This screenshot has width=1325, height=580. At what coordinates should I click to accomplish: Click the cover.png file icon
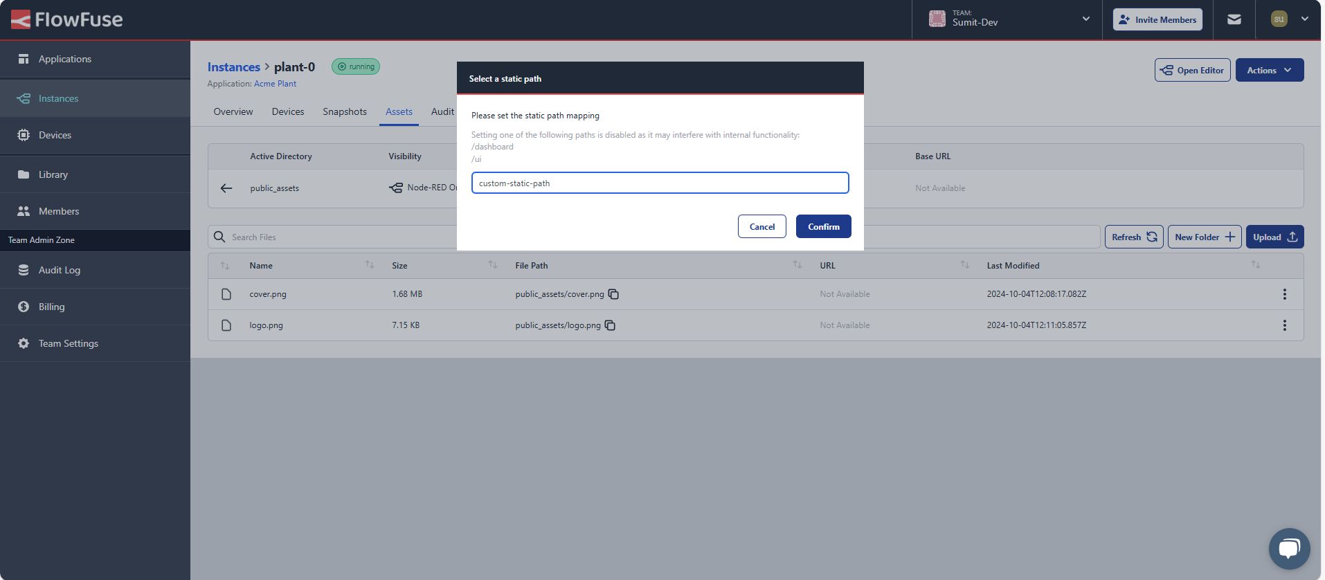[x=226, y=294]
